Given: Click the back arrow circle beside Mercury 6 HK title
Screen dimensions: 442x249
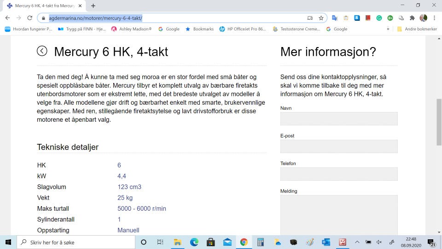Looking at the screenshot, I should point(42,51).
